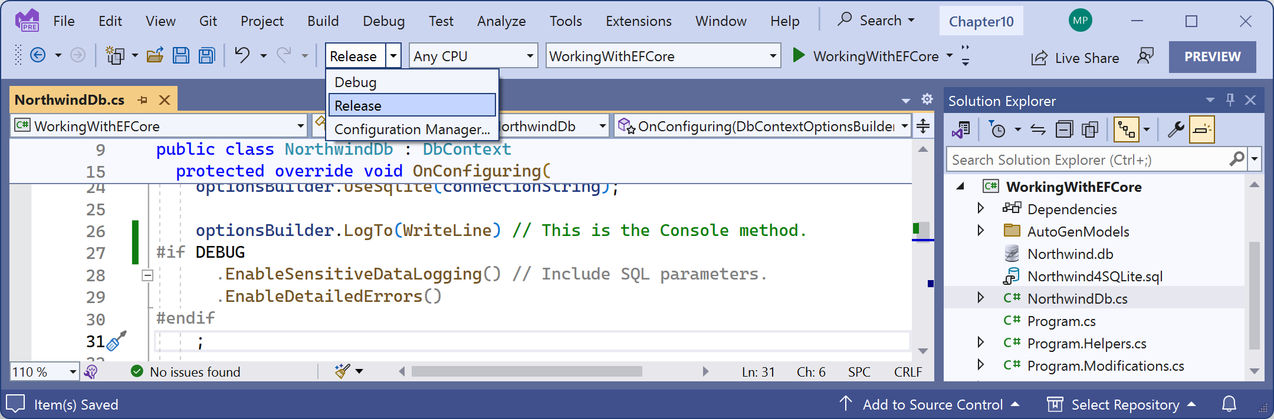Click the Search box in title bar
Screen dimensions: 1274x419
click(x=876, y=21)
